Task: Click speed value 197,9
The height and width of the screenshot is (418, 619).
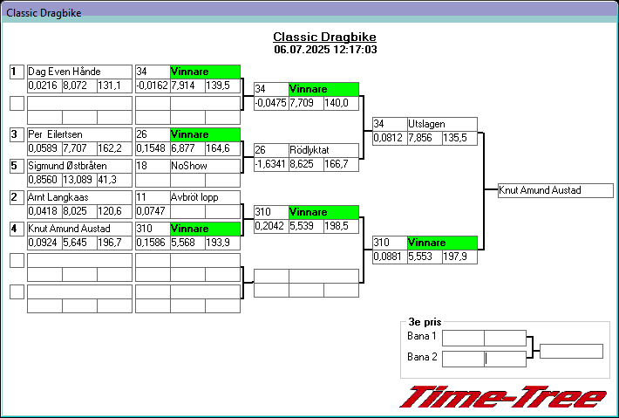Action: coord(459,257)
